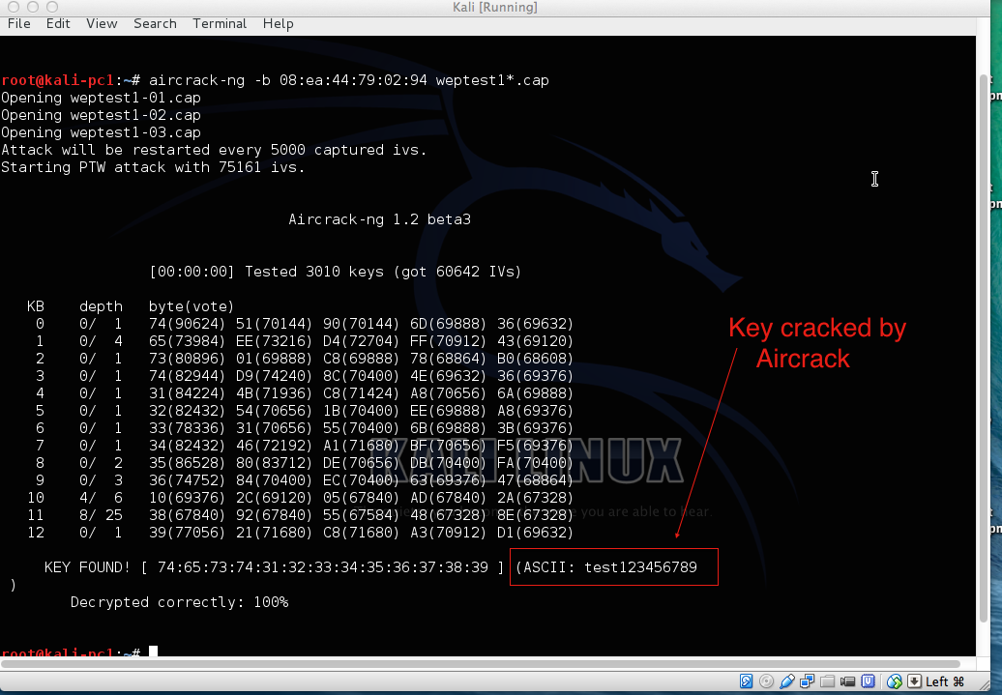Click vote value '10(69376)' in row 10
The height and width of the screenshot is (695, 1002).
coord(188,498)
